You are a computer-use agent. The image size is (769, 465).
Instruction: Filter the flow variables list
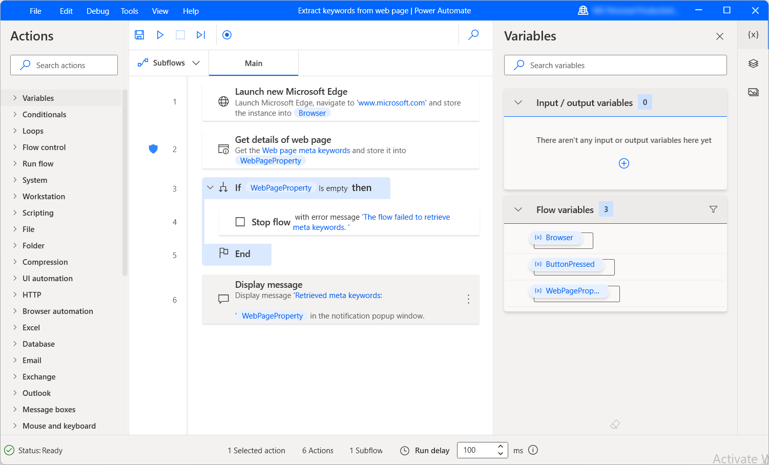(713, 209)
